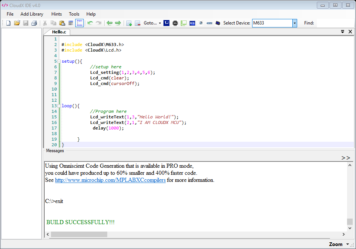Remove bookmark with the red minus icon
This screenshot has height=249, width=356.
pos(137,23)
